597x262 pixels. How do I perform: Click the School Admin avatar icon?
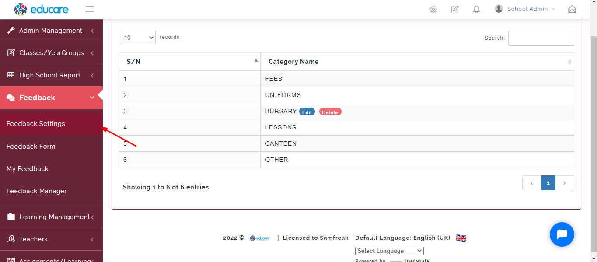(499, 9)
